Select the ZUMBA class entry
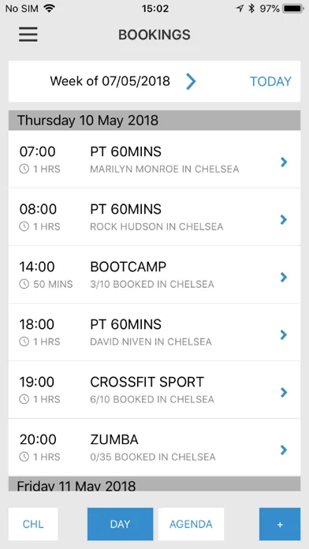Screen dimensions: 309x549 [x=154, y=447]
